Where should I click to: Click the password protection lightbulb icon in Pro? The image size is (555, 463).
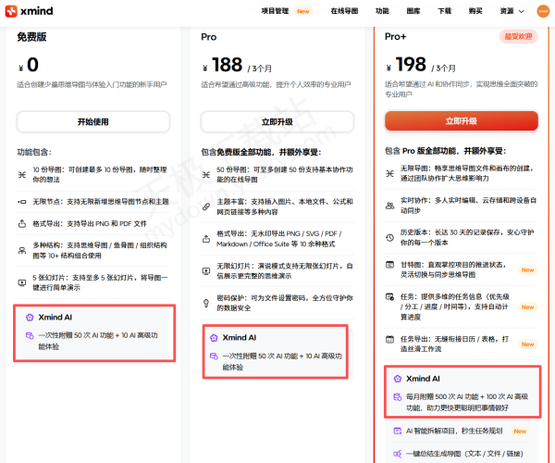pos(209,301)
